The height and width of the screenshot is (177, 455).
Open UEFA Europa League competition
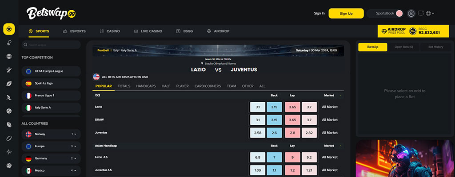(x=51, y=71)
